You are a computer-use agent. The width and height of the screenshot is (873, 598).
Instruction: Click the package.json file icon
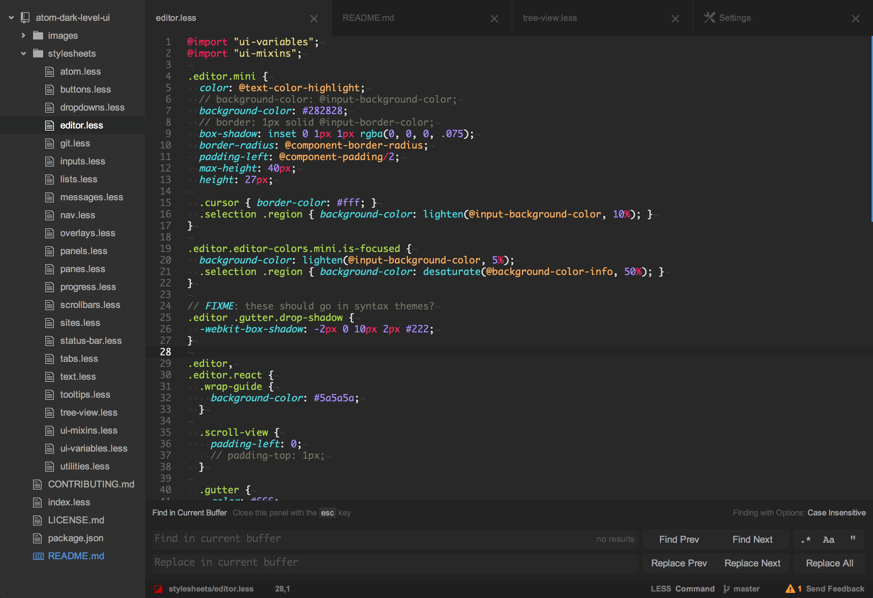[x=38, y=538]
